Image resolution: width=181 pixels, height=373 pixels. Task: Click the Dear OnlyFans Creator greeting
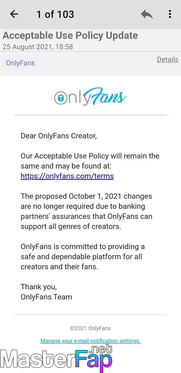click(59, 136)
